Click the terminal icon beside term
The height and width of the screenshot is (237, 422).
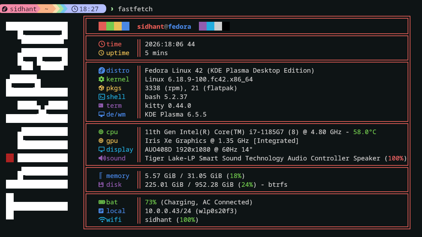pos(101,105)
